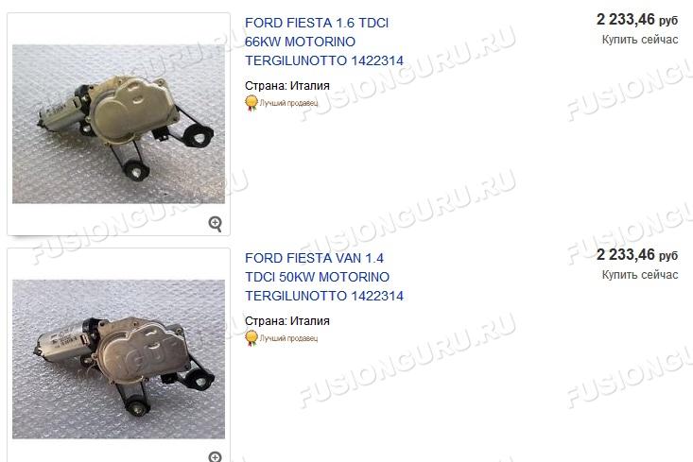Click the magnifier zoom icon on first listing photo
The image size is (693, 462).
(x=216, y=224)
